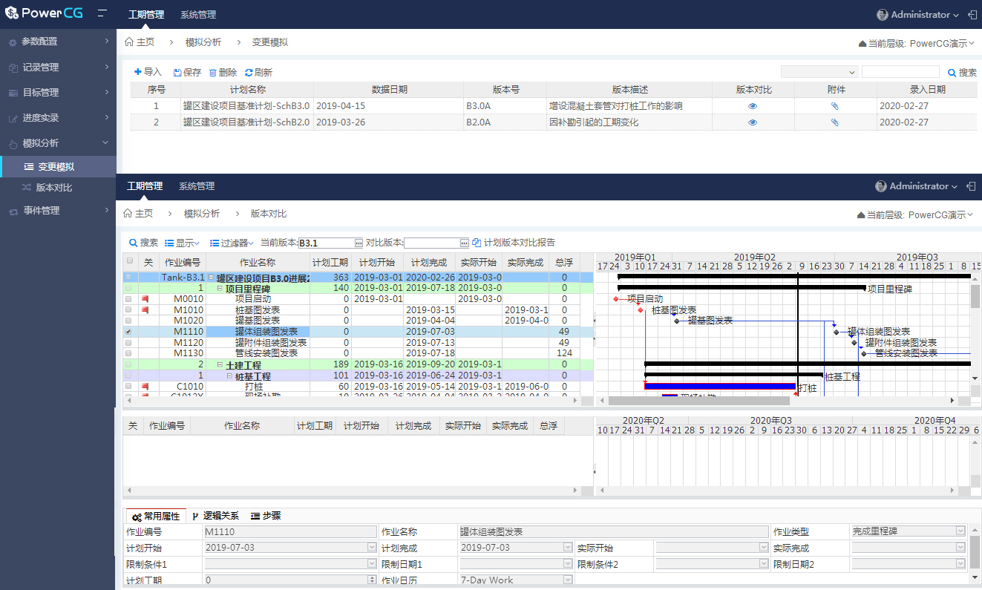Click the save (保存) icon in toolbar
The width and height of the screenshot is (982, 590).
point(177,73)
